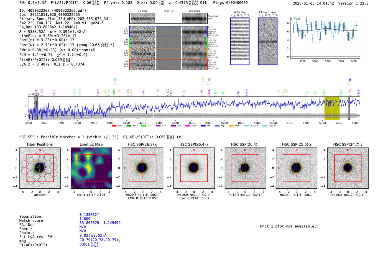Screen dimensions: 388x264
Task: Click the gray hatched band near 3550
Action: click(x=36, y=108)
